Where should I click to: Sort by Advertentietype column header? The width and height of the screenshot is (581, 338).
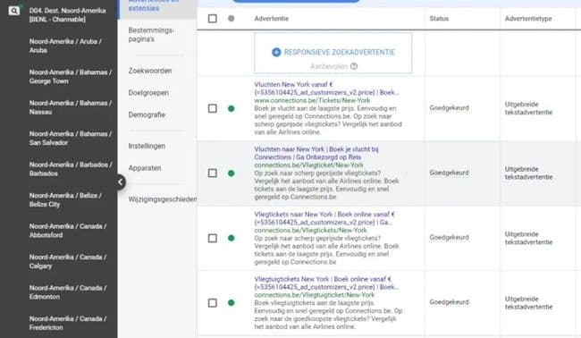coord(528,19)
